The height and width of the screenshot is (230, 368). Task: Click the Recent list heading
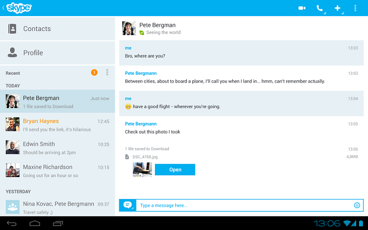[12, 73]
